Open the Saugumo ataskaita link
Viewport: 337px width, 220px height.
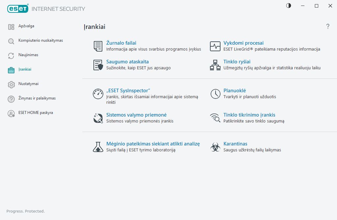[x=127, y=62]
